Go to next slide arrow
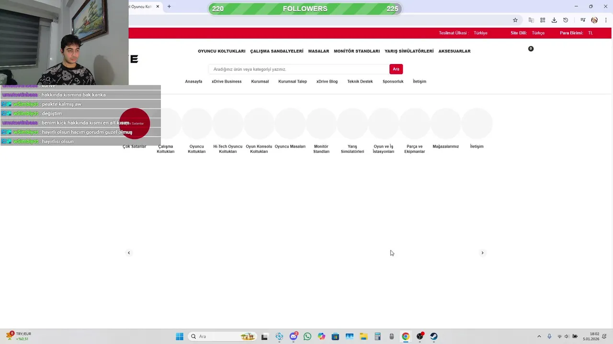 tap(482, 253)
